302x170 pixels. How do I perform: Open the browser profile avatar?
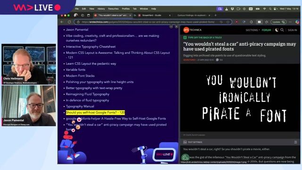76,15
